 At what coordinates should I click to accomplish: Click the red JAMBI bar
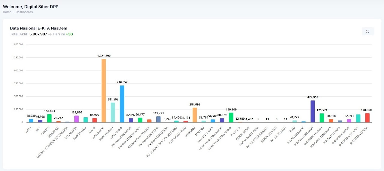(94, 120)
